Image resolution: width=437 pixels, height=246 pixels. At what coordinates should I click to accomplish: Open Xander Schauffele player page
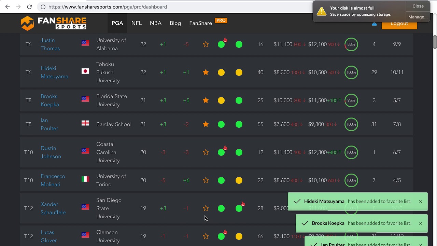53,208
